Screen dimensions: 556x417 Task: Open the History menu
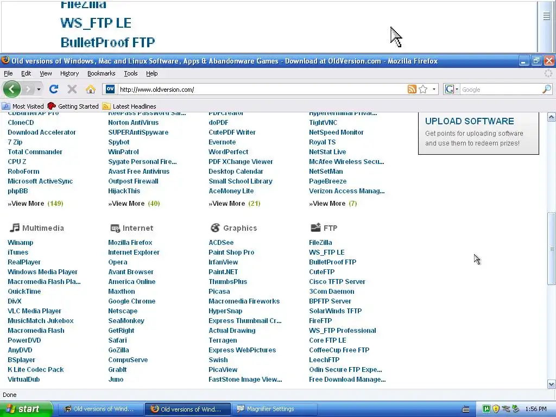[69, 73]
